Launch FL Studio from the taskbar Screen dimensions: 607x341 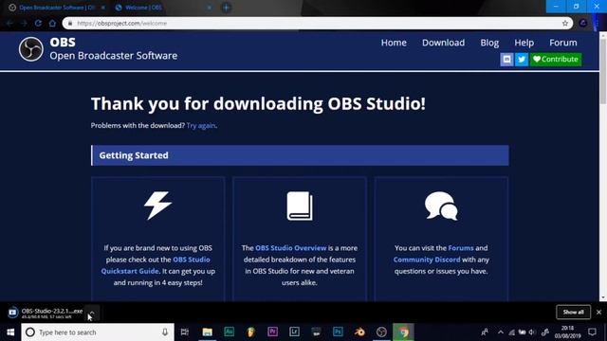[x=250, y=332]
